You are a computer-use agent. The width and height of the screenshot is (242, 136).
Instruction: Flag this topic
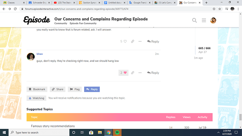(x=75, y=89)
